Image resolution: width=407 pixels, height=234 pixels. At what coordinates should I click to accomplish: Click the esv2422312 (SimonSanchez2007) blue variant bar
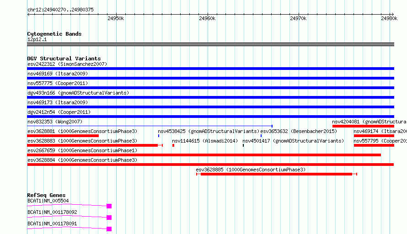click(x=210, y=69)
